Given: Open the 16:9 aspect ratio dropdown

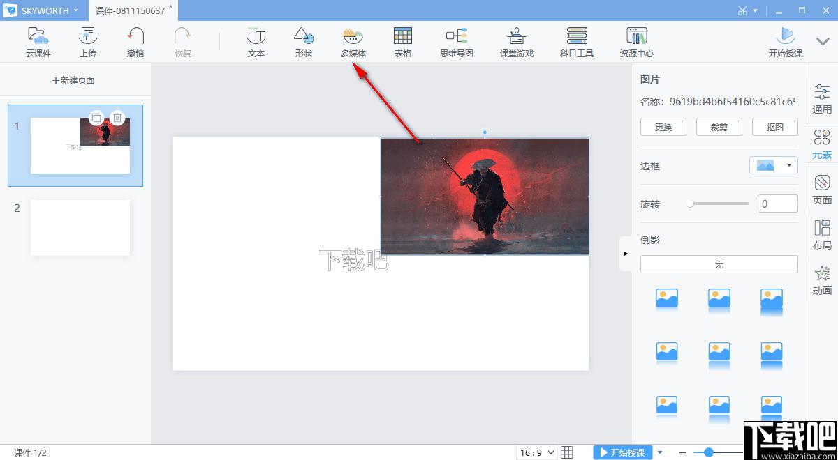Looking at the screenshot, I should click(537, 452).
